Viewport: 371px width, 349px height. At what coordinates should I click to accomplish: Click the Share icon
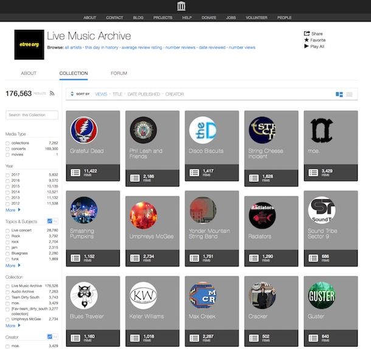307,33
